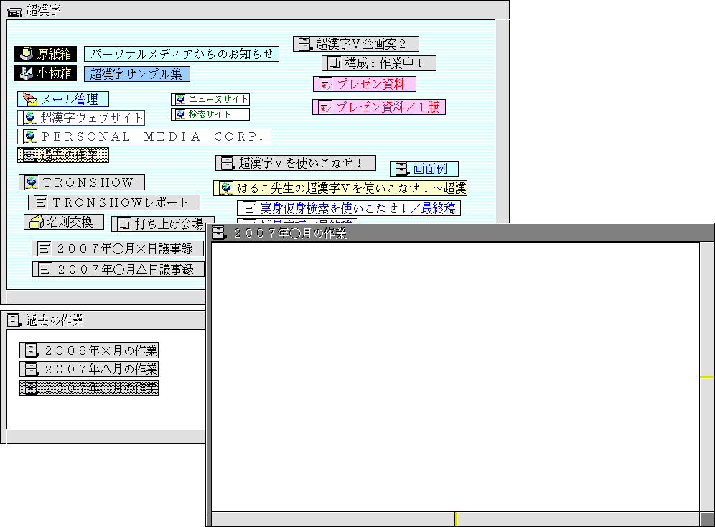Open 2006年×月の作業 cabinet

89,350
